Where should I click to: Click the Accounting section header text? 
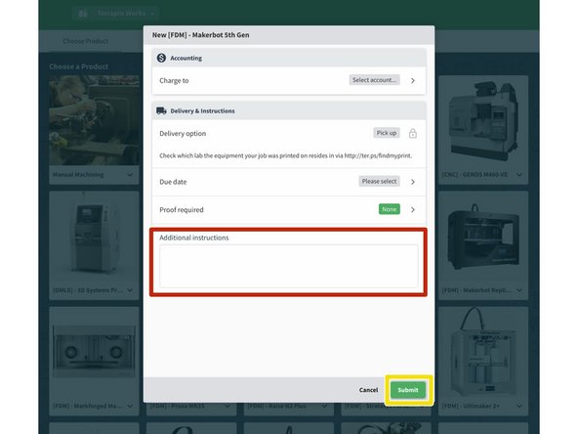pos(186,58)
